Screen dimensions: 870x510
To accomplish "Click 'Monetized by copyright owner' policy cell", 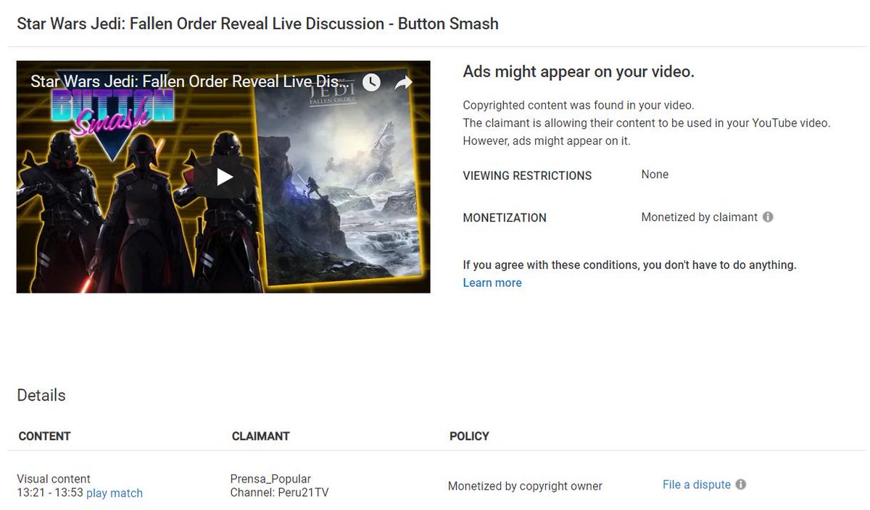I will point(525,486).
